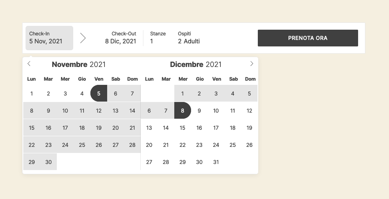Go to next month with right arrow
The image size is (389, 199).
252,64
